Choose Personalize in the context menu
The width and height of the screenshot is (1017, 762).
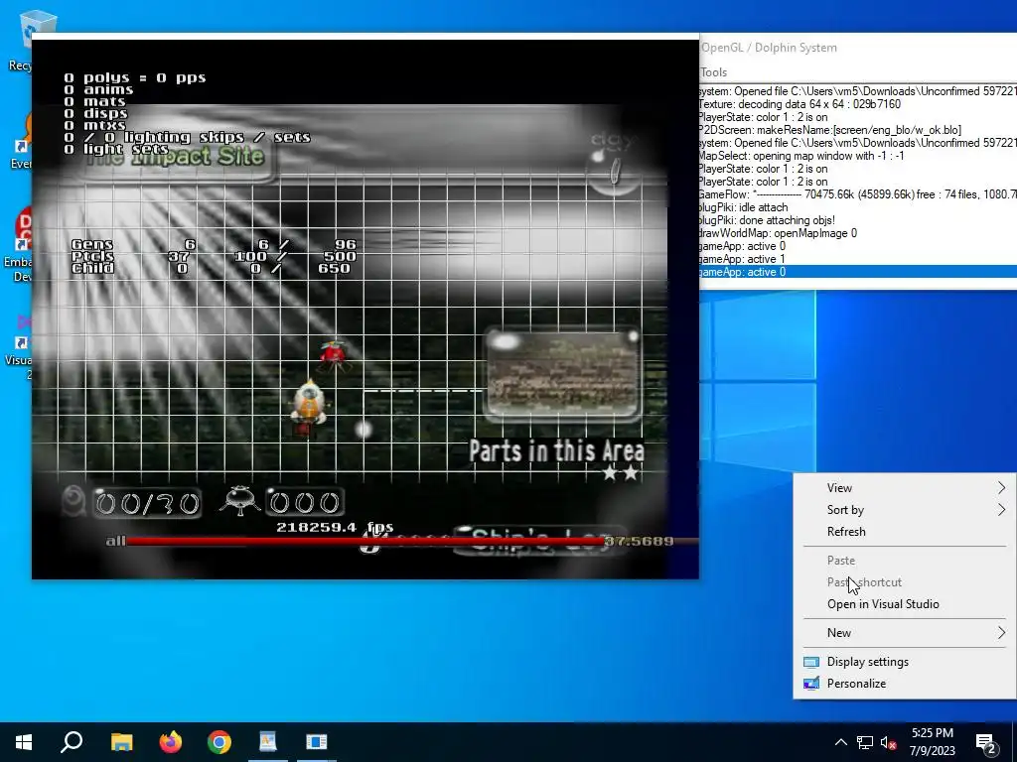coord(904,684)
